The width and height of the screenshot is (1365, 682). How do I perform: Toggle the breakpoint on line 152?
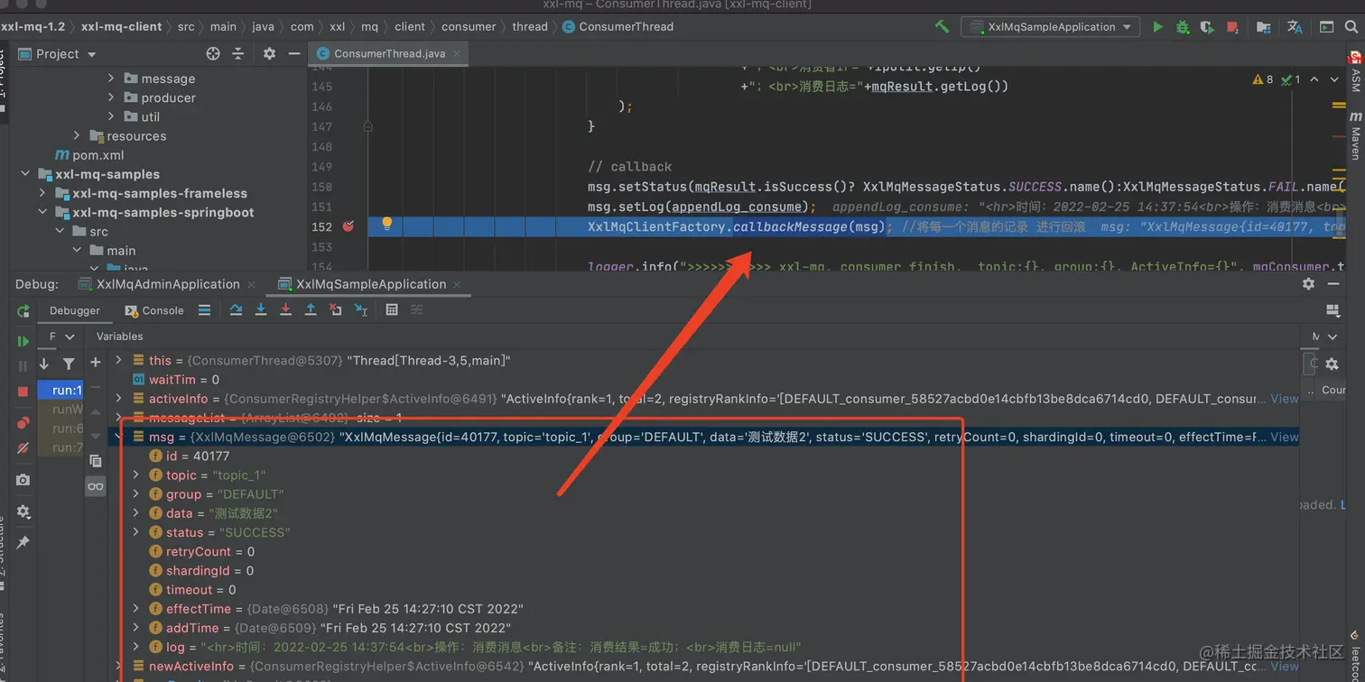pos(348,226)
